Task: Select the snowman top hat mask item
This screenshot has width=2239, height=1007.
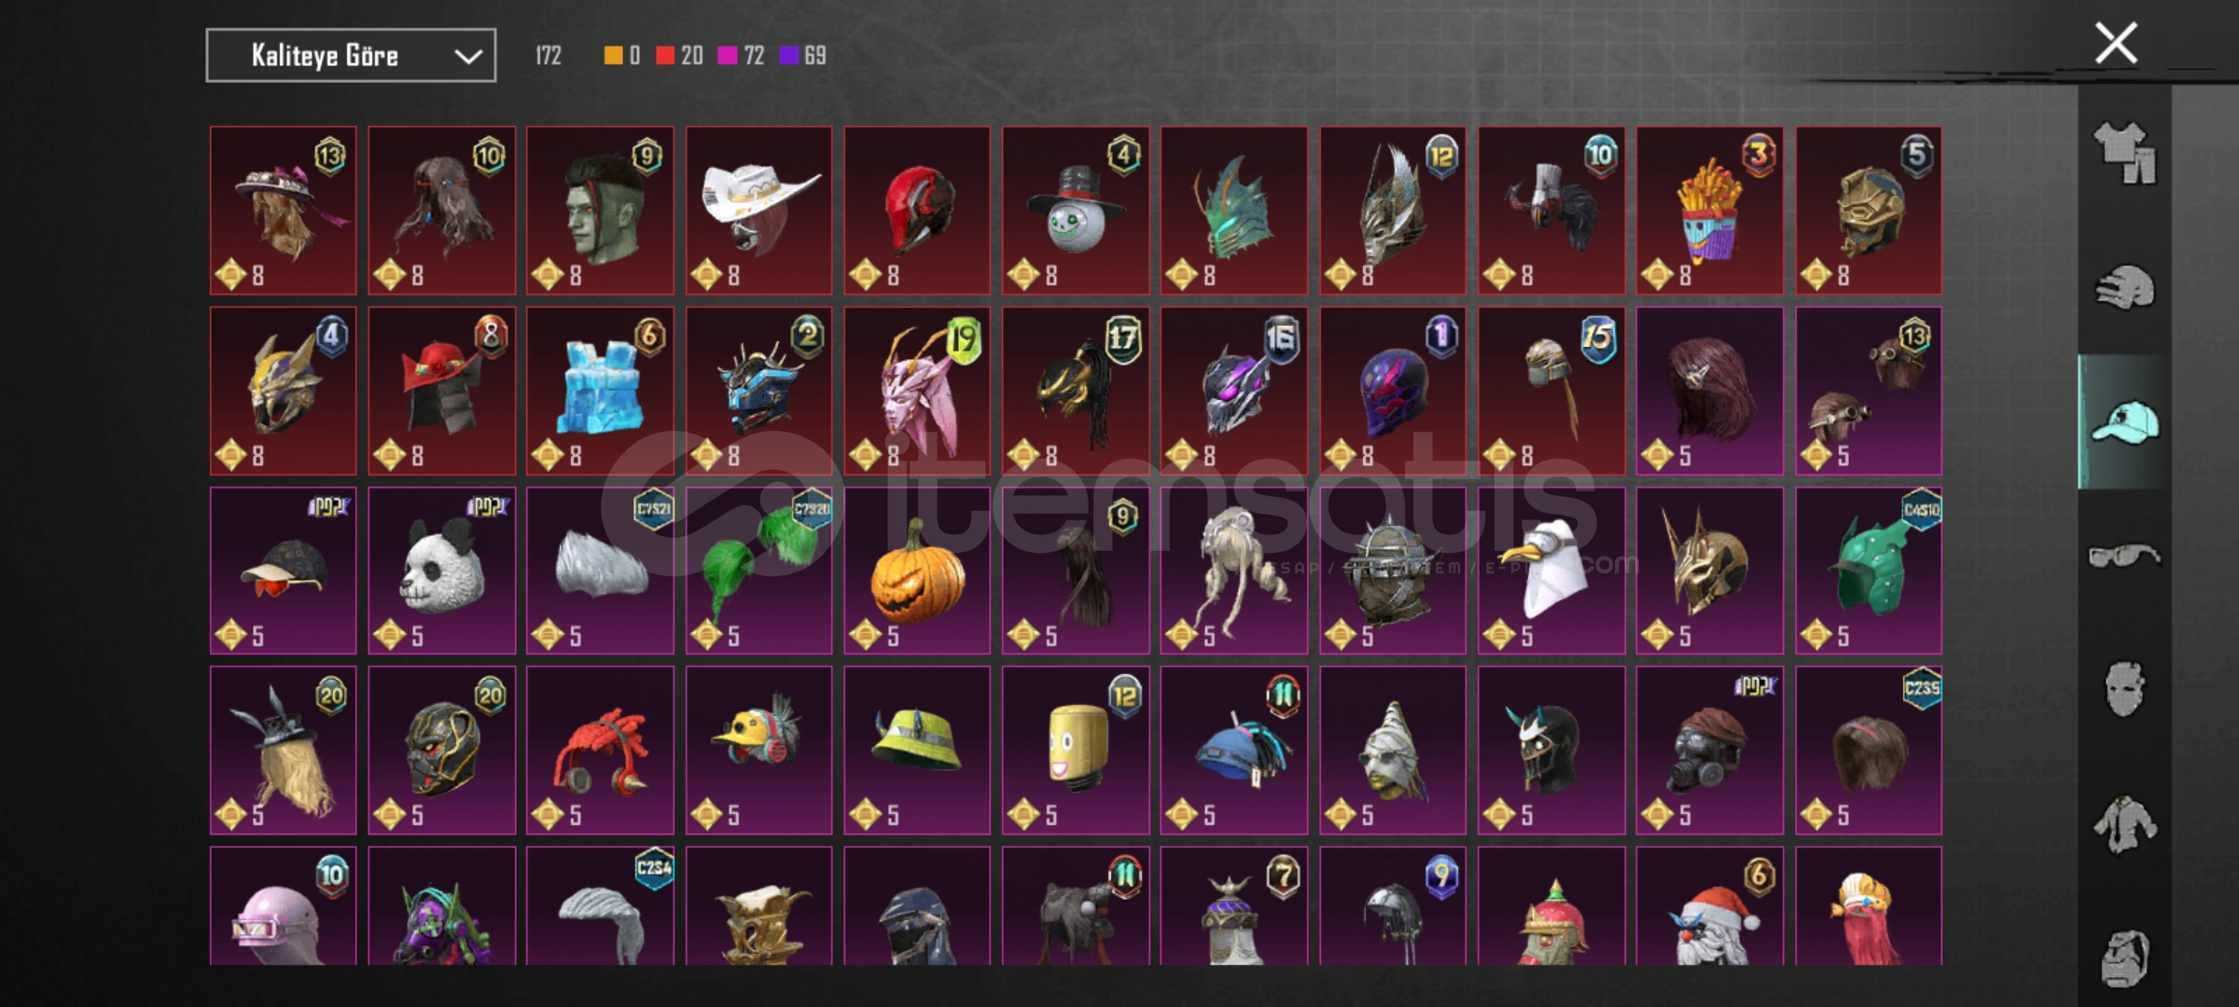Action: coord(1076,211)
